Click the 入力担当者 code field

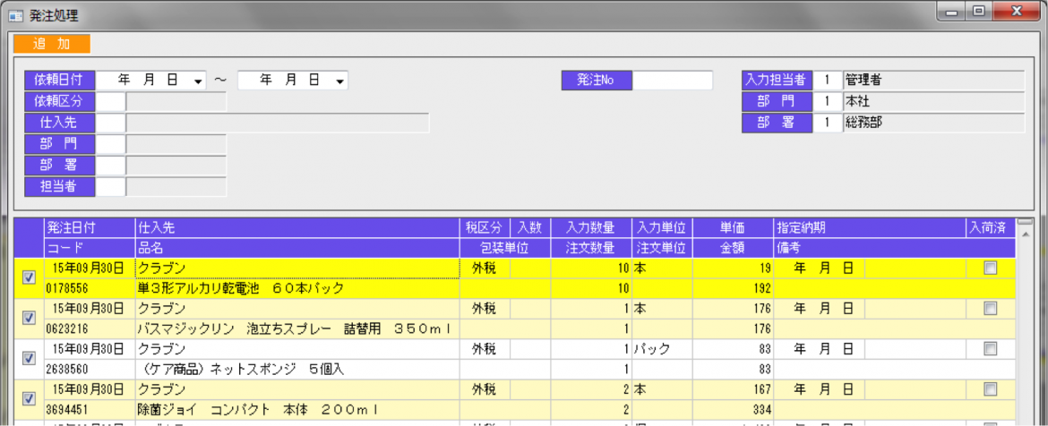pos(828,81)
